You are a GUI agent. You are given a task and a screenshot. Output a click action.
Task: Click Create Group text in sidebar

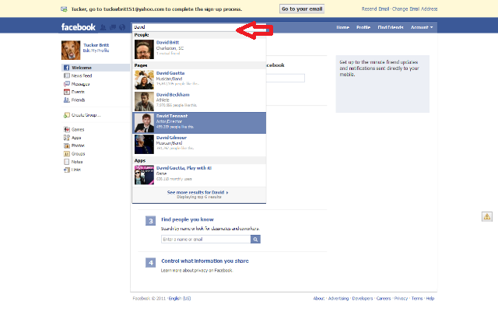pos(86,115)
